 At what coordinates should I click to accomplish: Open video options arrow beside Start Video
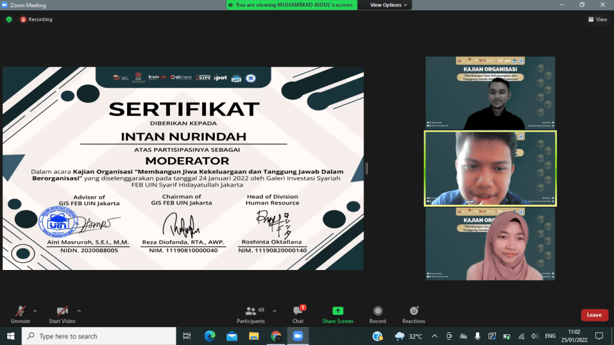click(x=79, y=311)
